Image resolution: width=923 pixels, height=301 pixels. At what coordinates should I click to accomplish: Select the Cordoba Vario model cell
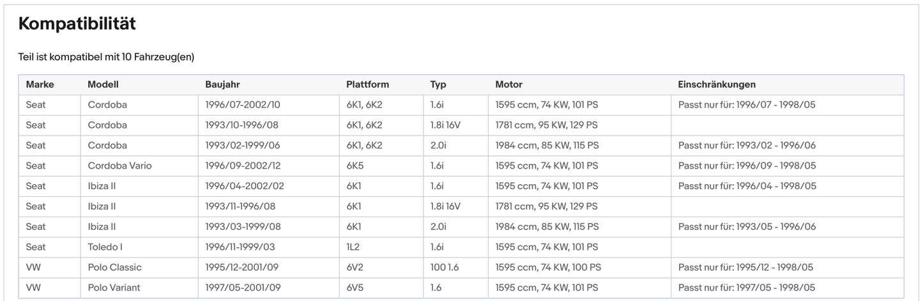[x=119, y=166]
